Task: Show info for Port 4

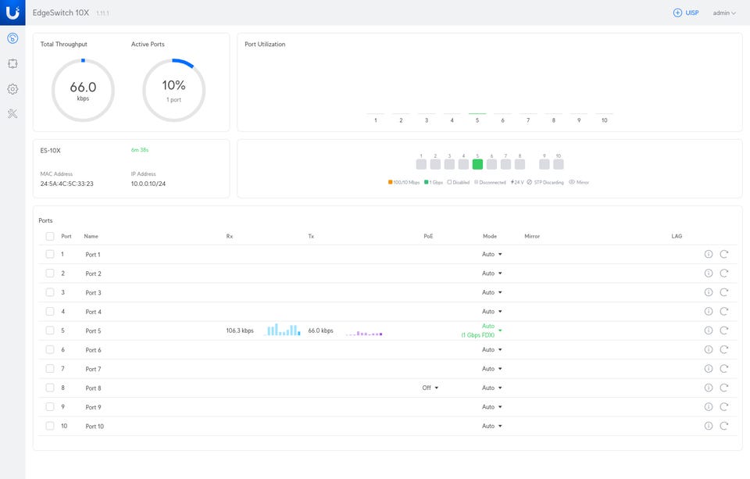Action: pos(709,312)
